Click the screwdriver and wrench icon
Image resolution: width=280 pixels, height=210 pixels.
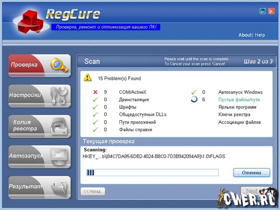click(x=59, y=96)
